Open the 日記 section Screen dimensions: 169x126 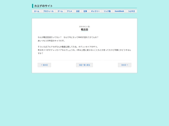78,11
